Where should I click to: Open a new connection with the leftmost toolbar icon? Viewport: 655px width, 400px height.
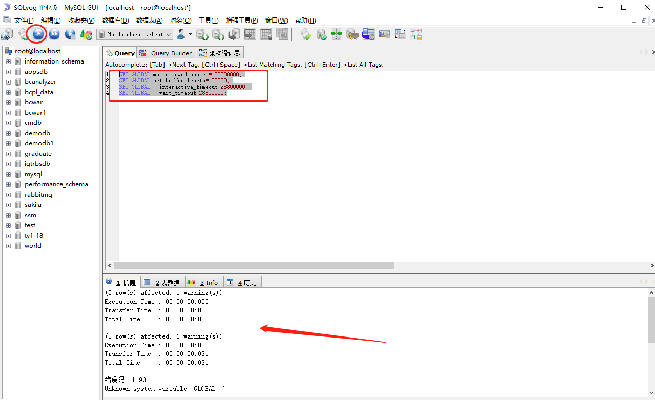pos(6,34)
